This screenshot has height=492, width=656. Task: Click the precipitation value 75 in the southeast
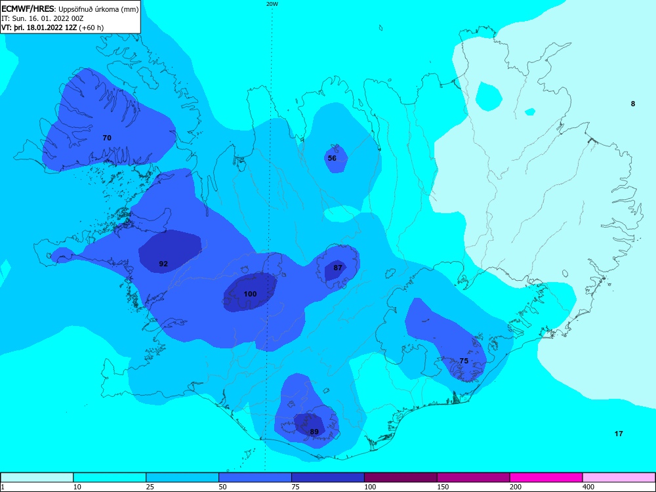[x=464, y=361]
